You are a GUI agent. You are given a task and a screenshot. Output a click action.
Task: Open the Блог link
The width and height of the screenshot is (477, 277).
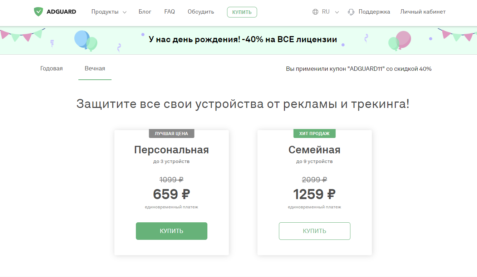click(x=145, y=12)
